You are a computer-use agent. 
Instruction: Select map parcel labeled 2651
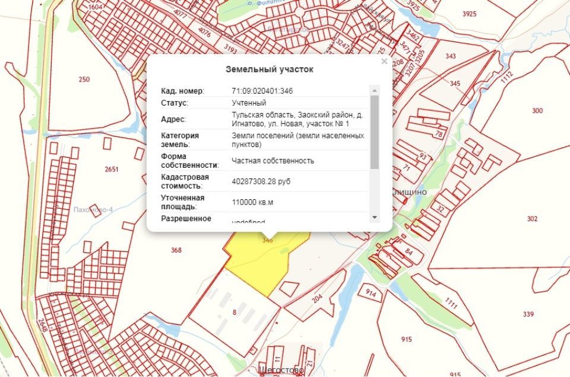[111, 169]
